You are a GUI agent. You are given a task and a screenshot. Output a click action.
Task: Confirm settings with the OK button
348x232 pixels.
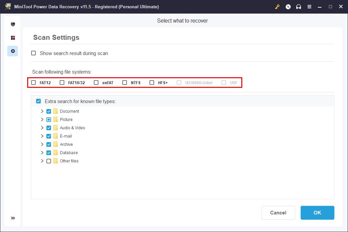[318, 213]
